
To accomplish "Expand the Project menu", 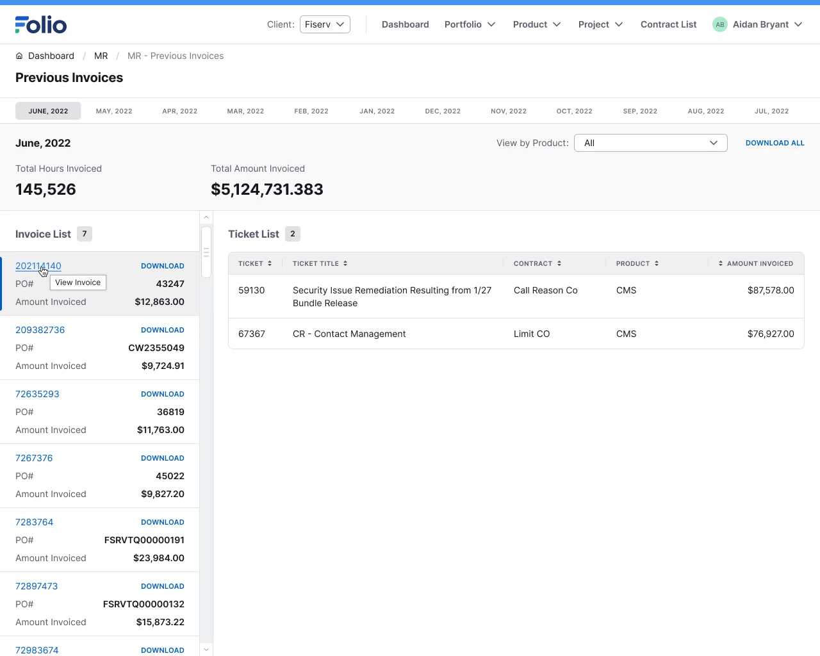I will (x=601, y=24).
